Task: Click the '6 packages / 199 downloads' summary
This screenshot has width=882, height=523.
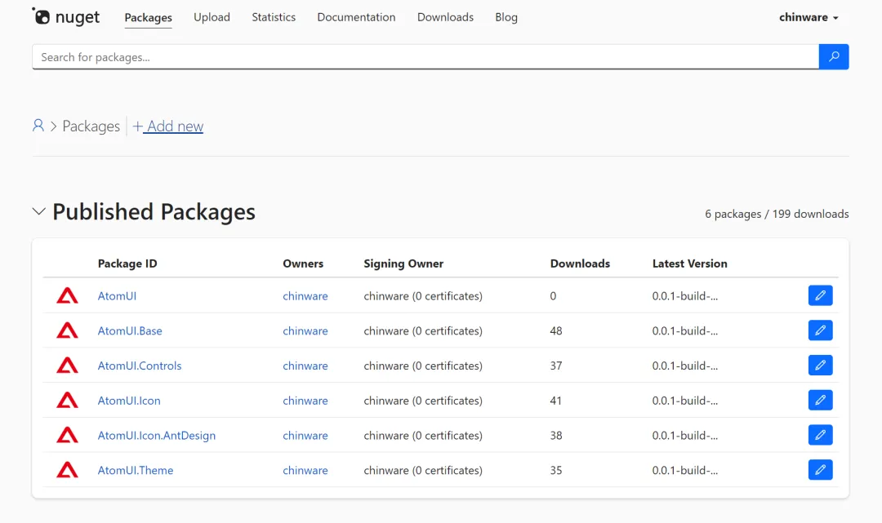Action: click(777, 214)
